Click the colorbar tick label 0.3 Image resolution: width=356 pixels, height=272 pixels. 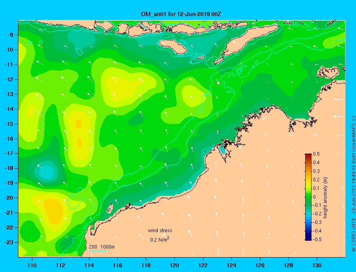point(317,171)
